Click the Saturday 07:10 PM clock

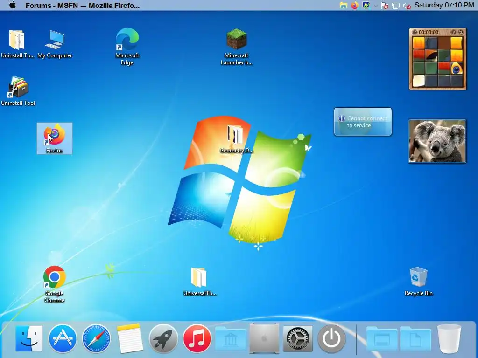point(444,5)
